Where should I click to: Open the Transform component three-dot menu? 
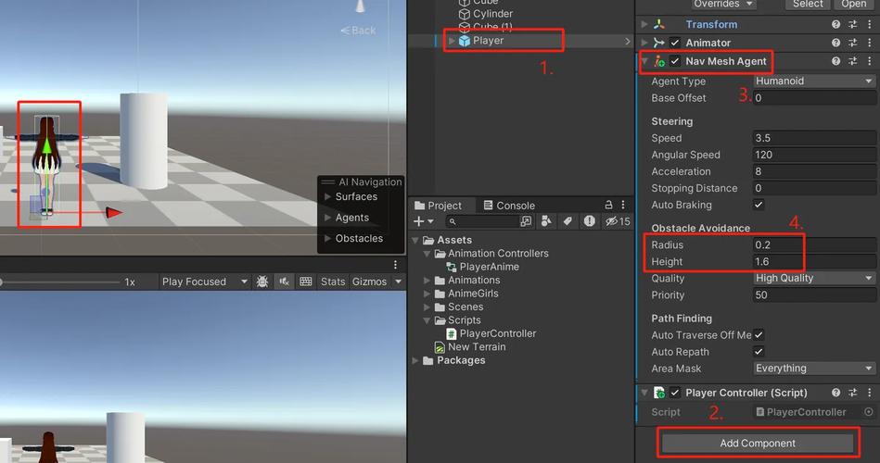869,24
